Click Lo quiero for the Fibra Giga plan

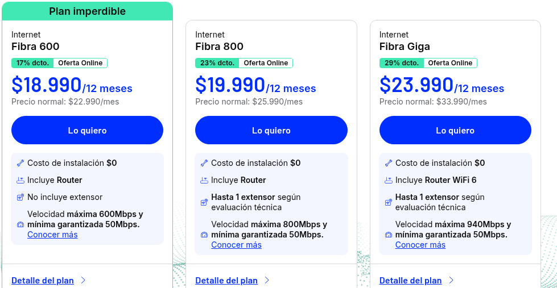click(455, 130)
